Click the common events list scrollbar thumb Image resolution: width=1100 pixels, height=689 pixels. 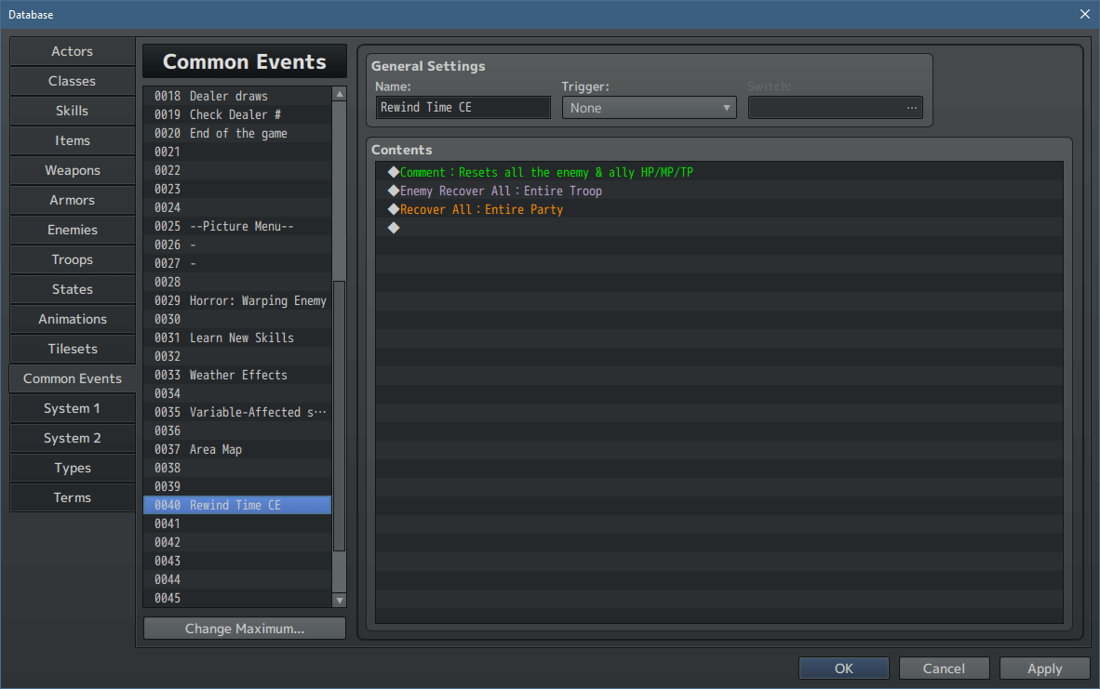coord(339,416)
